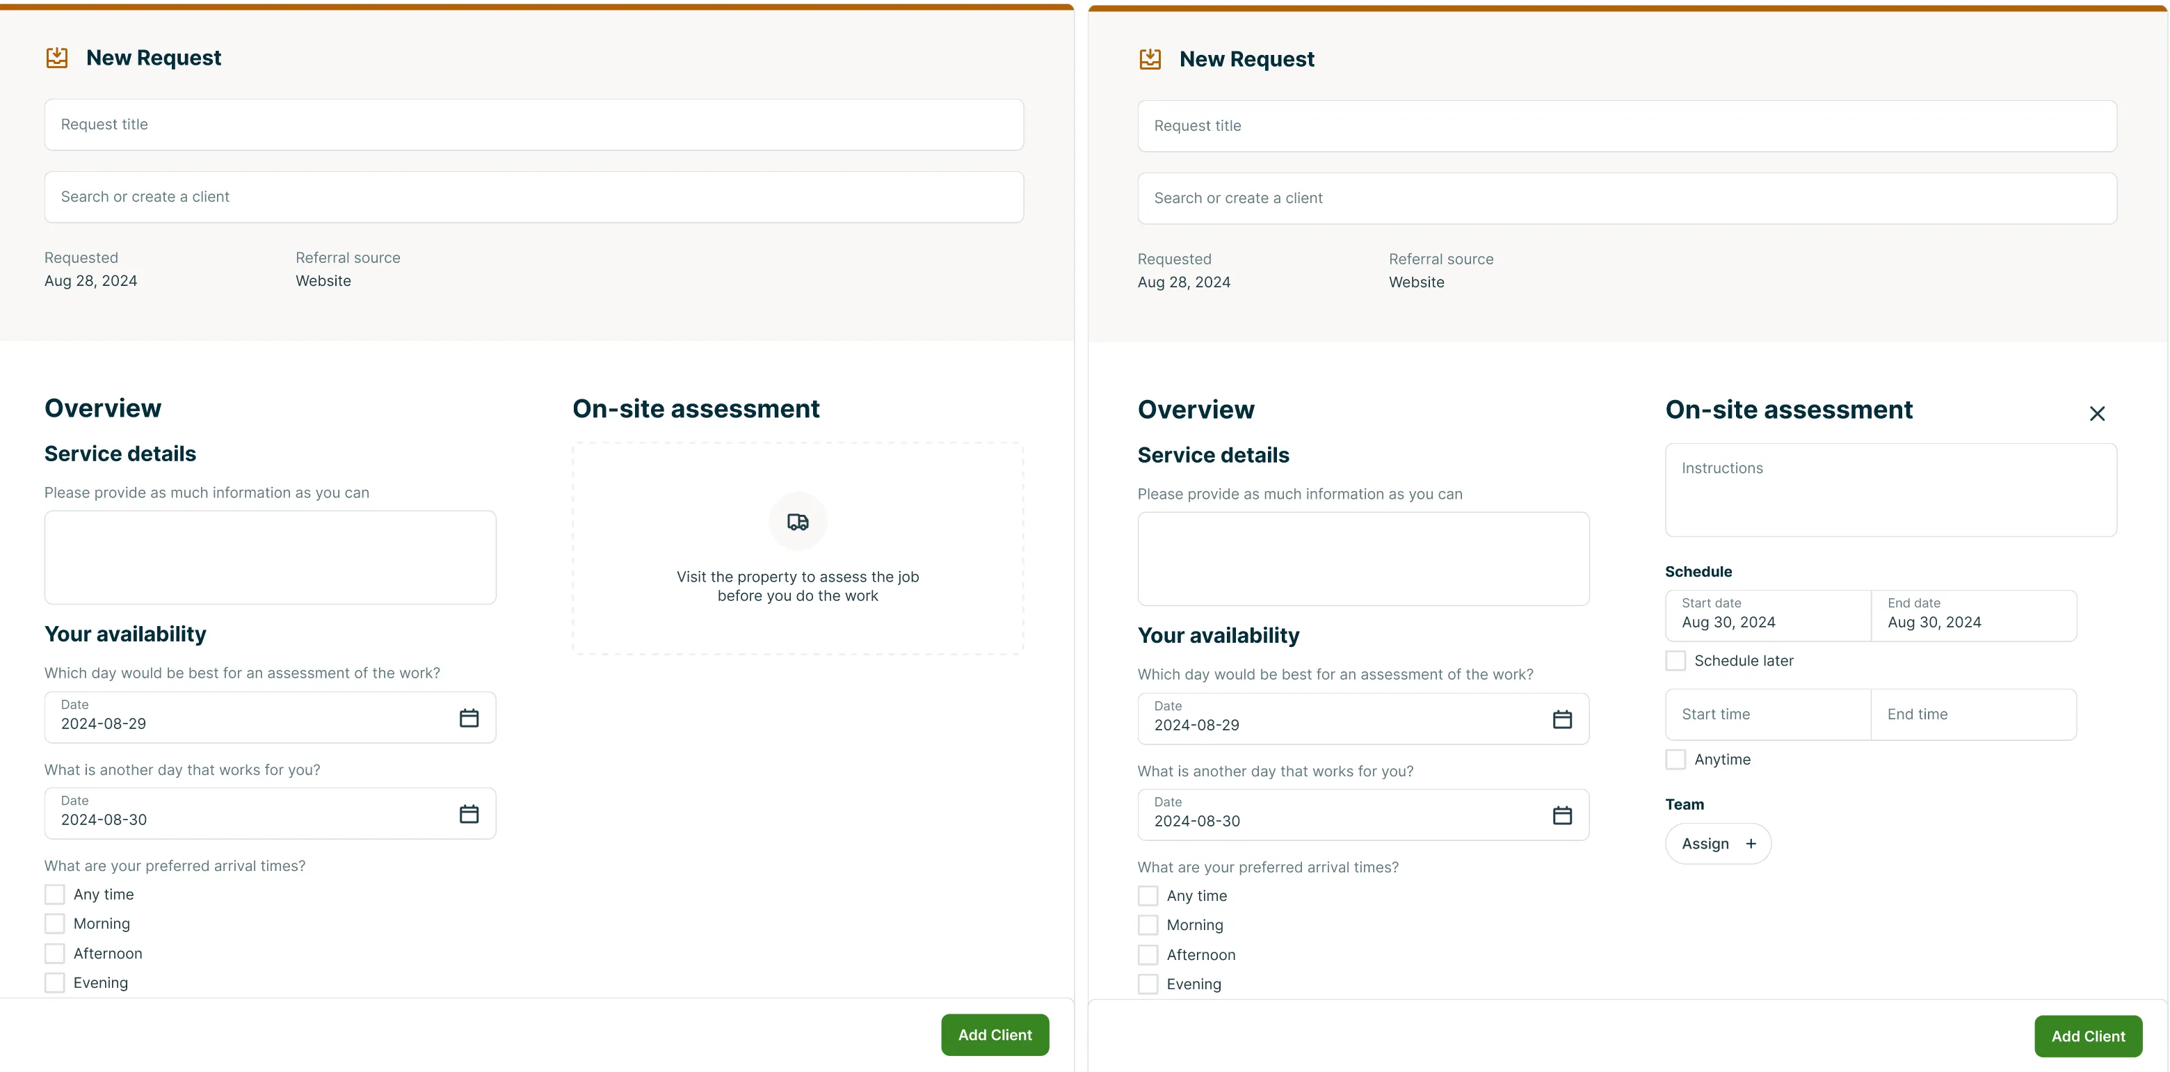
Task: Enable the Schedule later checkbox
Action: point(1675,661)
